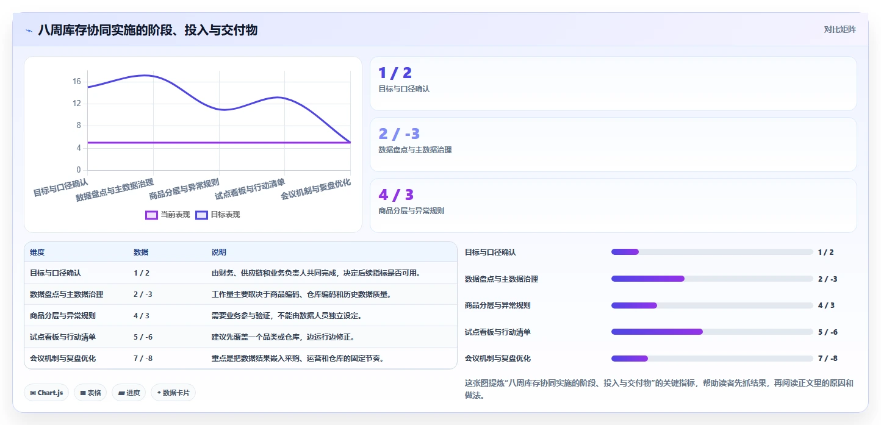Click the header title 八周库存协同实施的阶段、投入与交付物
Image resolution: width=881 pixels, height=425 pixels.
click(x=148, y=30)
